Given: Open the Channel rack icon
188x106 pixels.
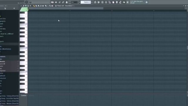Looking at the screenshot, I should [x=103, y=2].
